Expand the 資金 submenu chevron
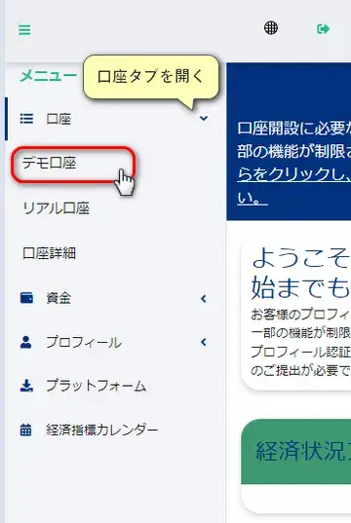Viewport: 351px width, 523px height. click(x=204, y=299)
